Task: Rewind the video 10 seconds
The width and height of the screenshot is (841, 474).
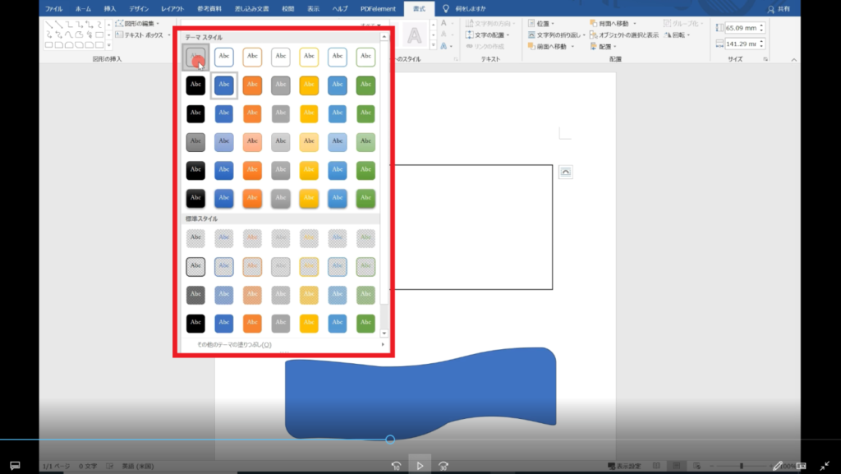Action: coord(396,466)
